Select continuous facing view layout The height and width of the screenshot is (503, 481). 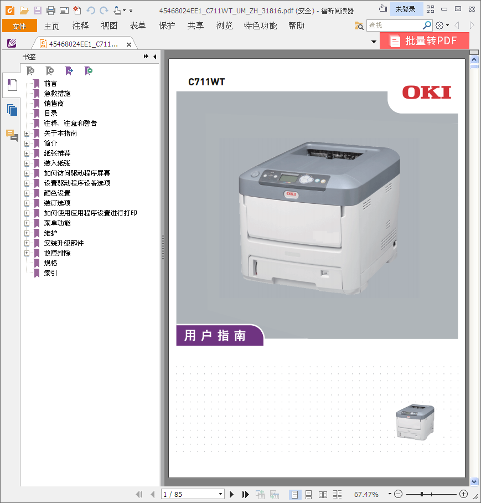tap(337, 494)
